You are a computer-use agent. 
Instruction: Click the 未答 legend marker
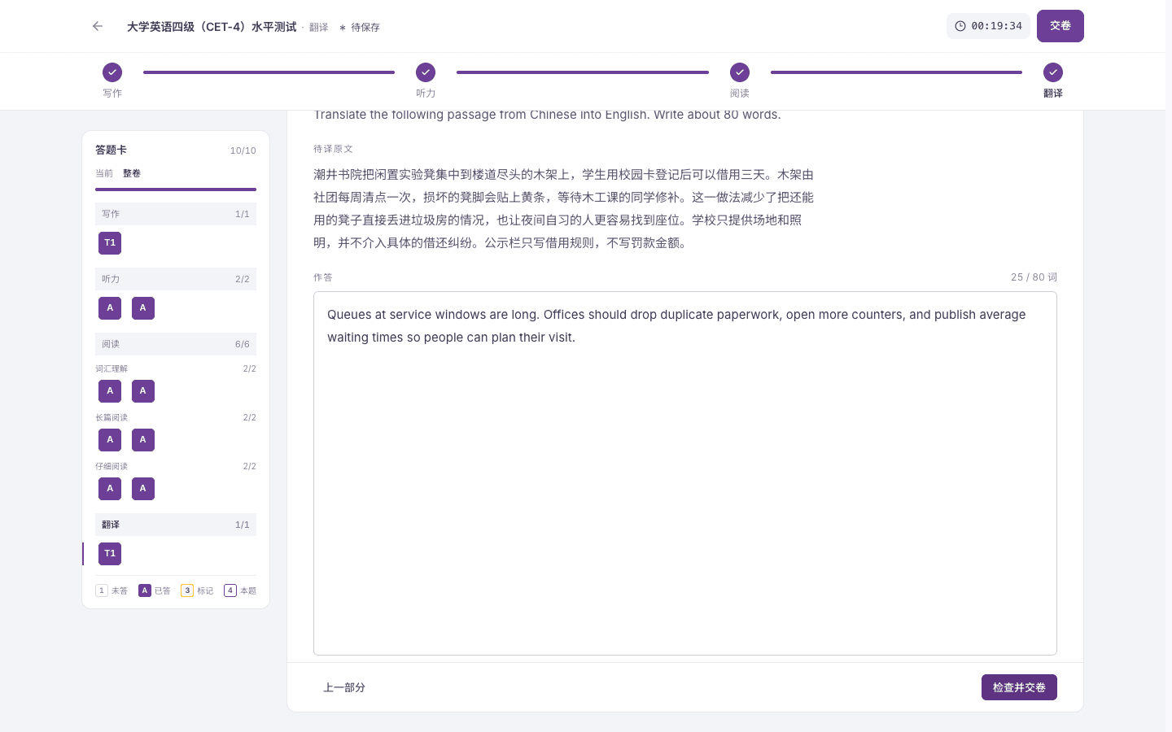coord(102,590)
